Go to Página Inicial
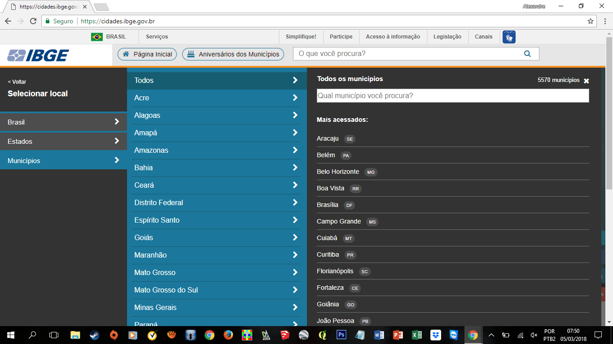 point(147,54)
